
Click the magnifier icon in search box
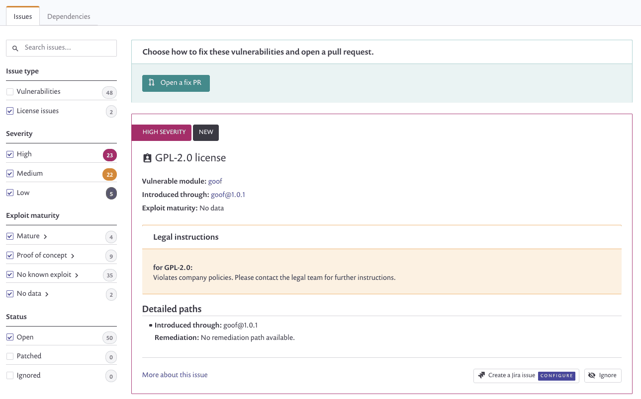[x=15, y=48]
